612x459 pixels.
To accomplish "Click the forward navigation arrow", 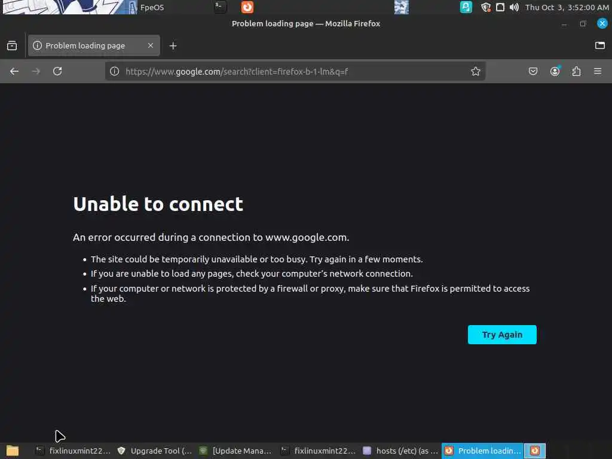I will pyautogui.click(x=36, y=71).
